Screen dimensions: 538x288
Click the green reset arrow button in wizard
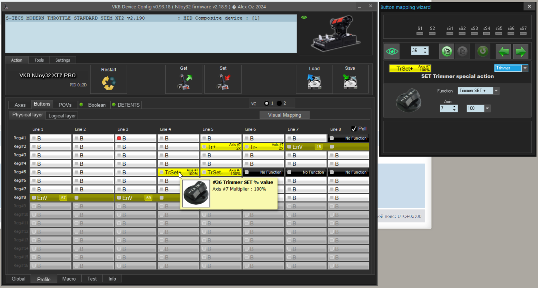coord(483,51)
